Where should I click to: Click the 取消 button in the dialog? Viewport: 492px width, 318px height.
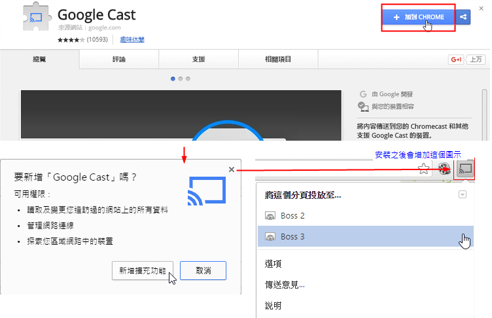pyautogui.click(x=203, y=271)
